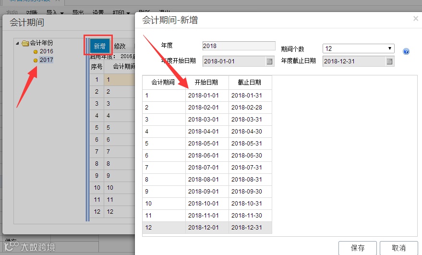
Task: Open calendar picker for 年度截止日期
Action: tap(389, 61)
